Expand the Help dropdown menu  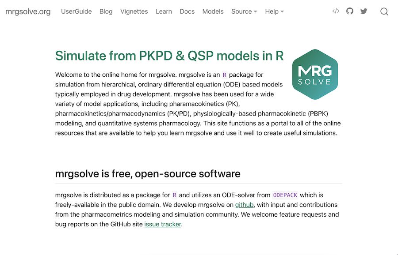[274, 11]
